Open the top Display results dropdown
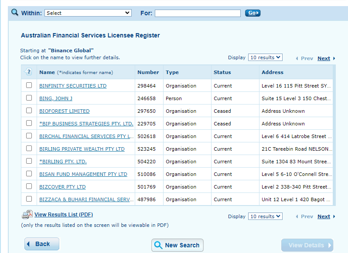The width and height of the screenshot is (348, 253). [265, 57]
